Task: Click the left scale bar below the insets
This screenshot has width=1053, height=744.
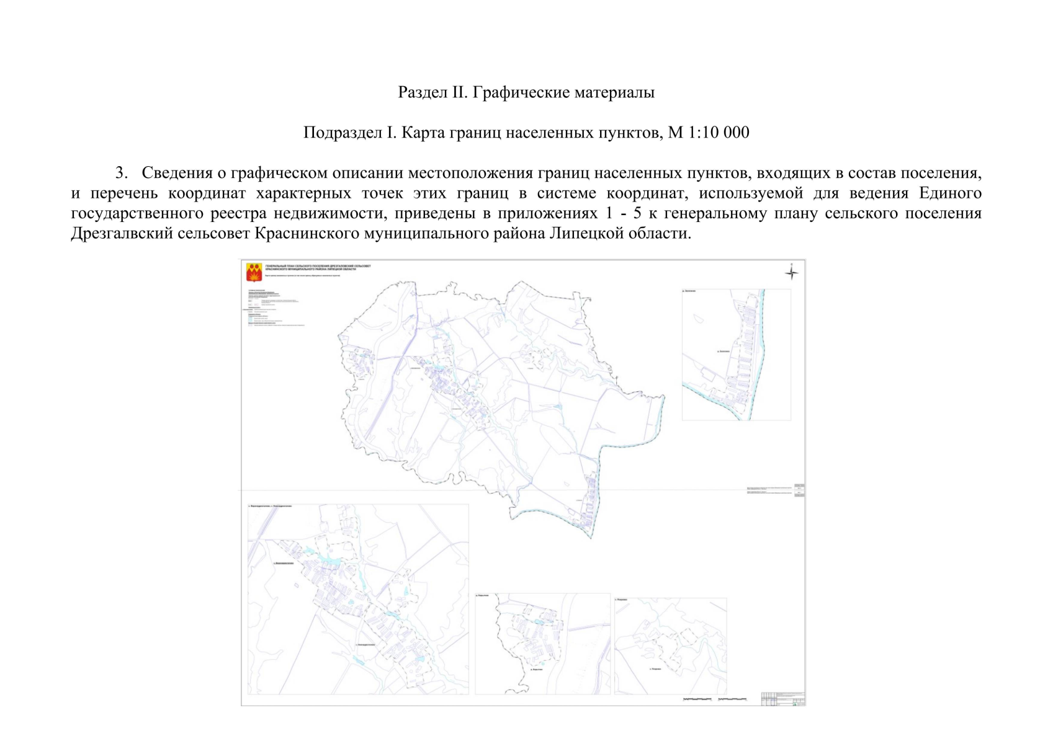Action: [x=698, y=699]
